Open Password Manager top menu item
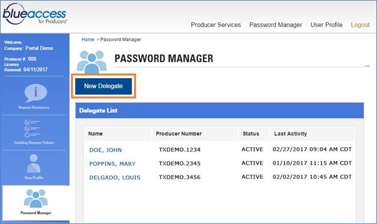The image size is (377, 224). [275, 25]
